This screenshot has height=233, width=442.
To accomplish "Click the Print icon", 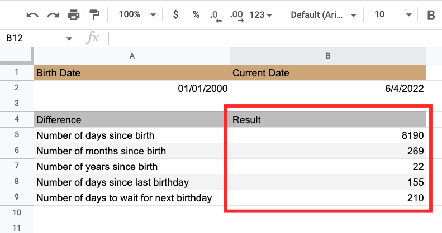I will (x=74, y=15).
